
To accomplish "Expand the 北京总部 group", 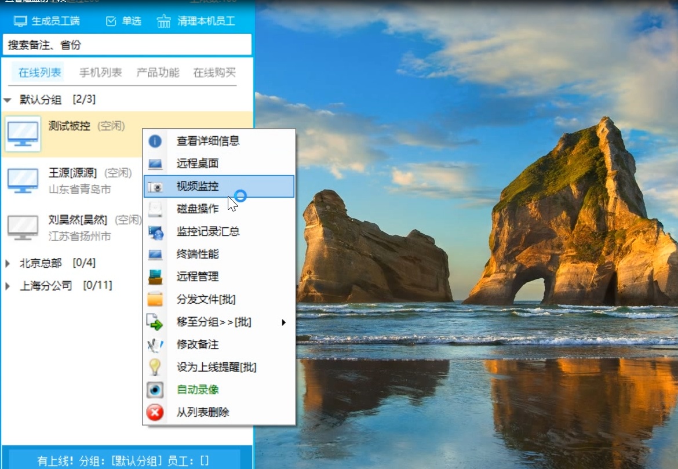I will (x=8, y=261).
